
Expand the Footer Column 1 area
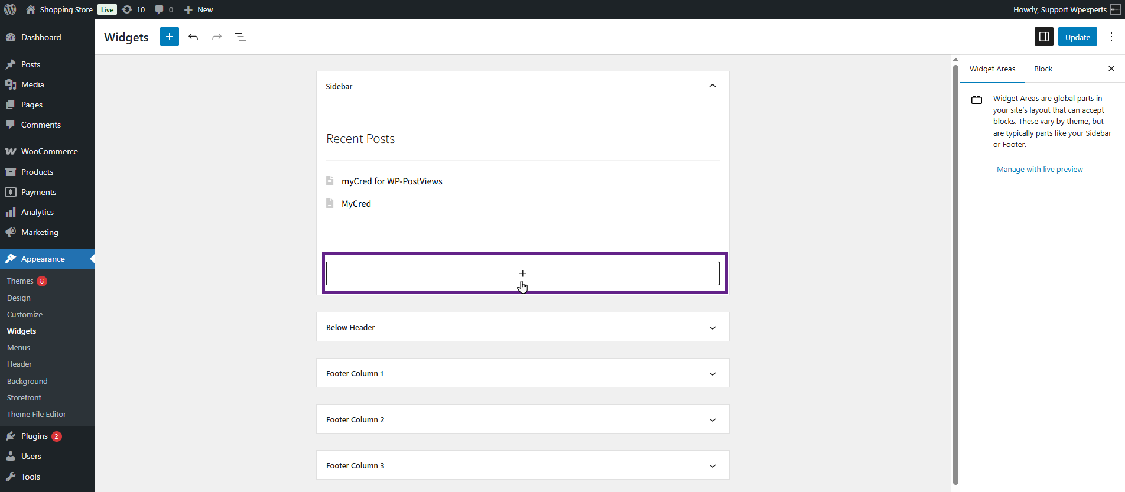coord(712,374)
